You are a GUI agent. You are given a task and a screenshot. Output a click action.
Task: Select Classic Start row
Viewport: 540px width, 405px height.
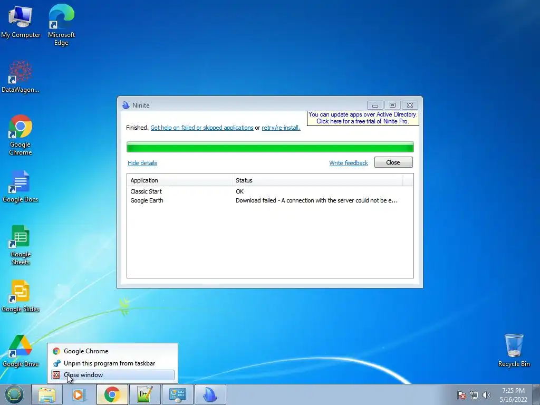270,191
